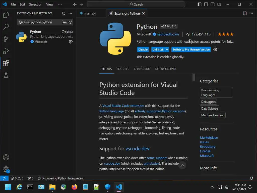The width and height of the screenshot is (257, 193).
Task: Select the CHANGELOG tab
Action: click(142, 69)
